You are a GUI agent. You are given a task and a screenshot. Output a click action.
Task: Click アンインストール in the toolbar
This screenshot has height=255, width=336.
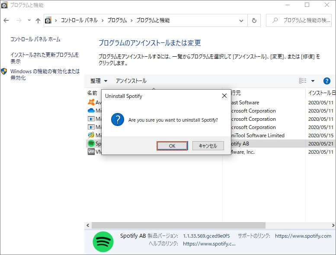[131, 81]
